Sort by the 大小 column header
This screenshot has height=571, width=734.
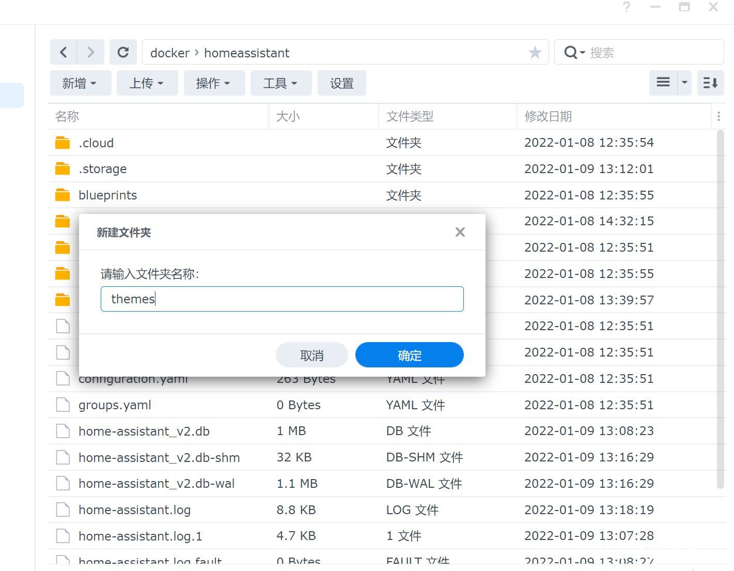coord(324,116)
